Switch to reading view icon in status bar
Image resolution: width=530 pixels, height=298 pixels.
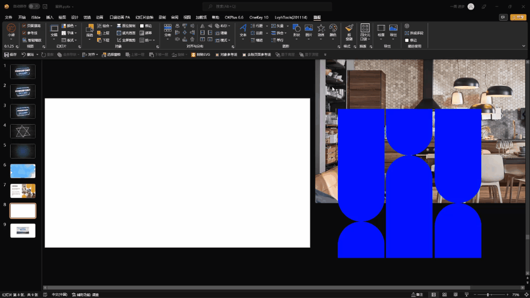point(456,295)
